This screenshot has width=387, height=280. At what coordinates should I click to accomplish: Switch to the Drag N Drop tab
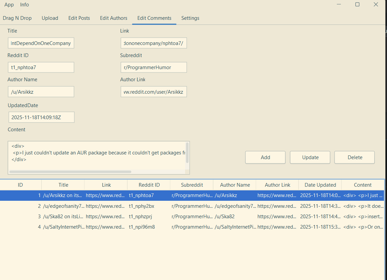coord(17,18)
